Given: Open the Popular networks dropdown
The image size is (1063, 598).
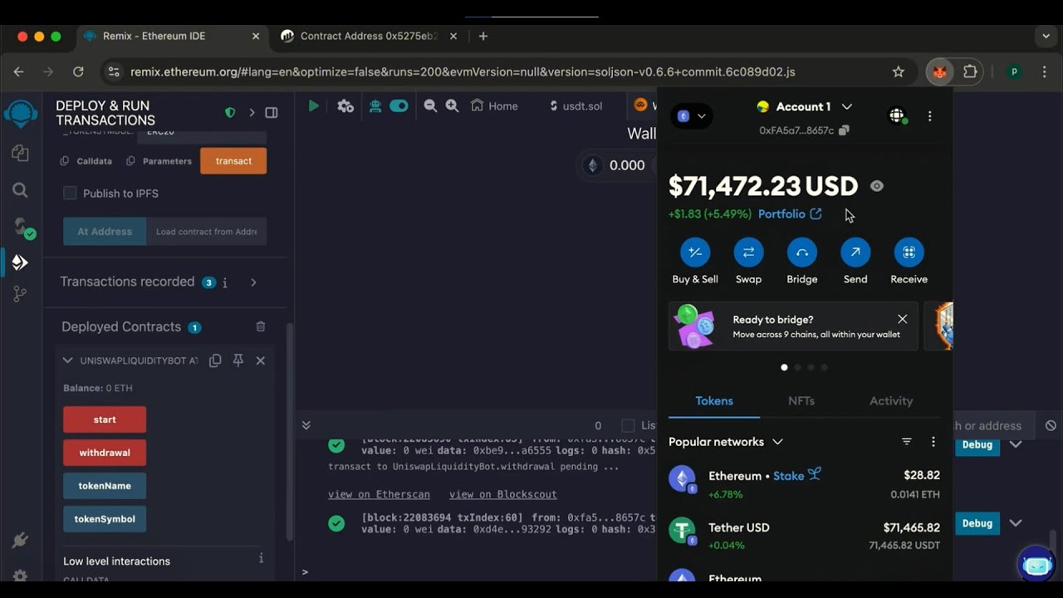Looking at the screenshot, I should point(726,442).
